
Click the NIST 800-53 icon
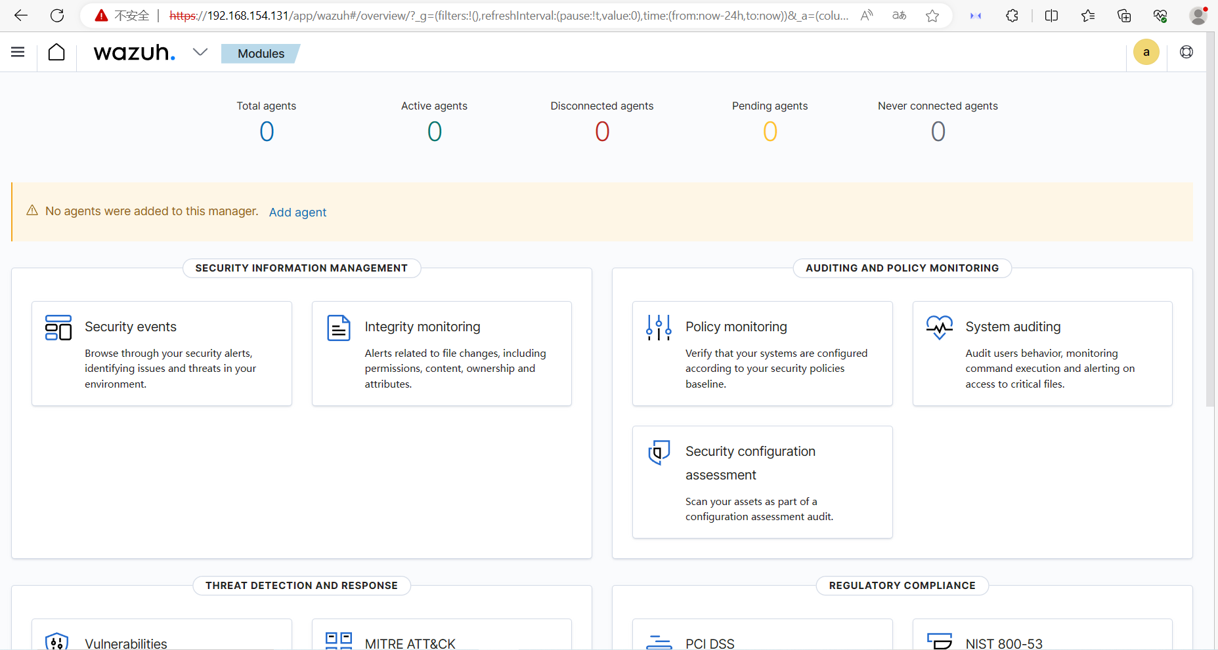[940, 641]
